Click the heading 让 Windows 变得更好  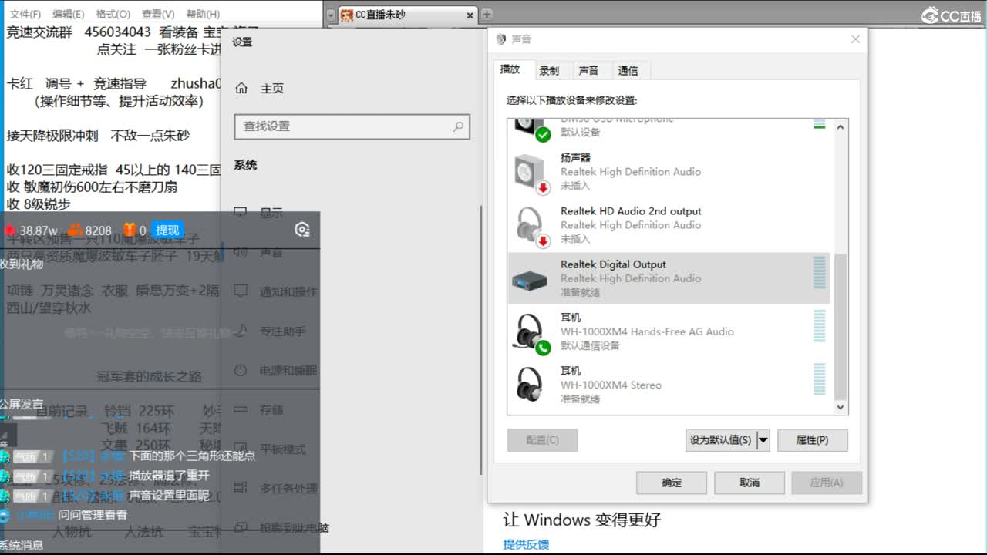(582, 520)
